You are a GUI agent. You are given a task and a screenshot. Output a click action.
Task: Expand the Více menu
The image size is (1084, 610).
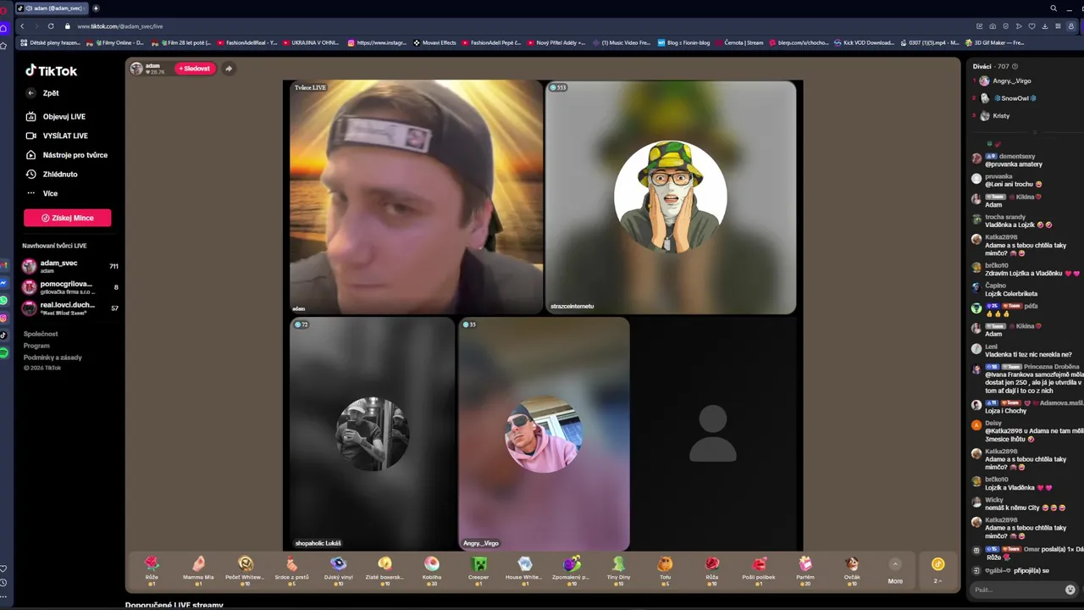(42, 193)
